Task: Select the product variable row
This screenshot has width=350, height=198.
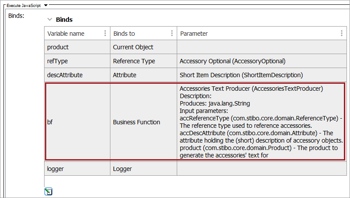Action: tap(58, 47)
